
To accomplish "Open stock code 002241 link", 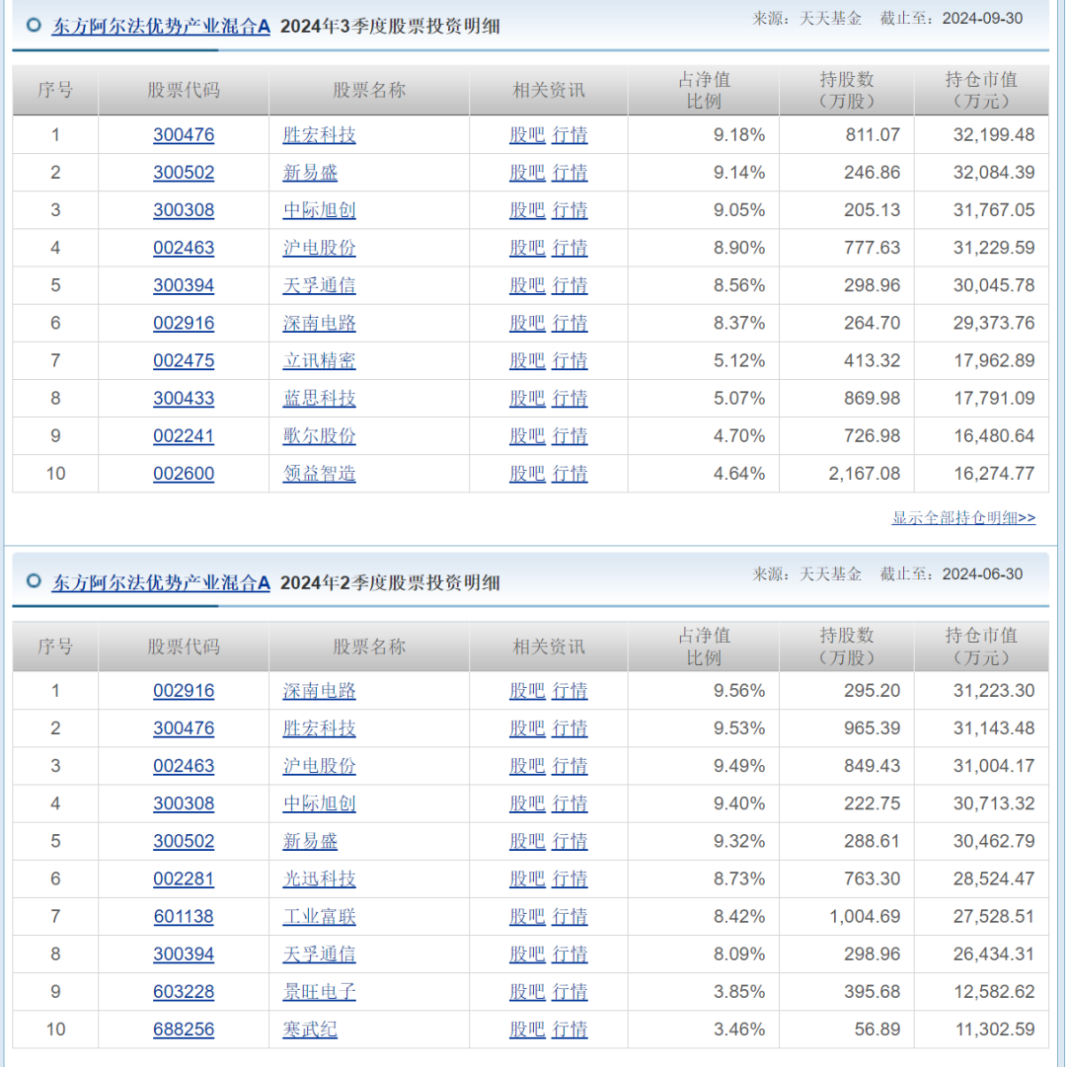I will coord(184,435).
